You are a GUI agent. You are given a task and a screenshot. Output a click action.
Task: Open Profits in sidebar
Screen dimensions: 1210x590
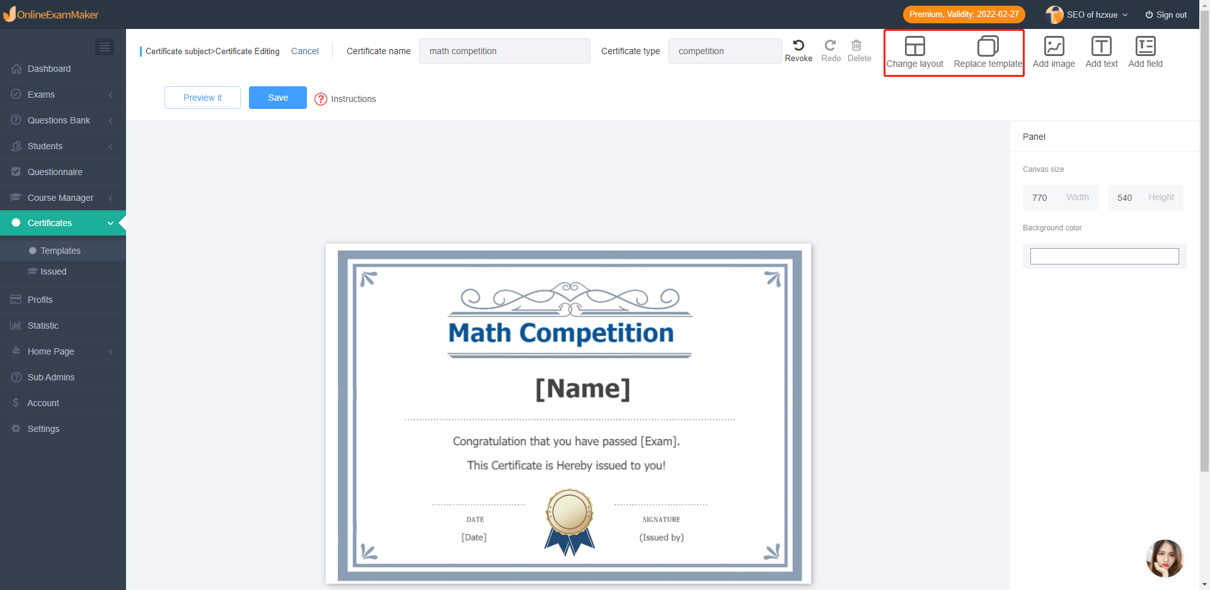click(63, 300)
